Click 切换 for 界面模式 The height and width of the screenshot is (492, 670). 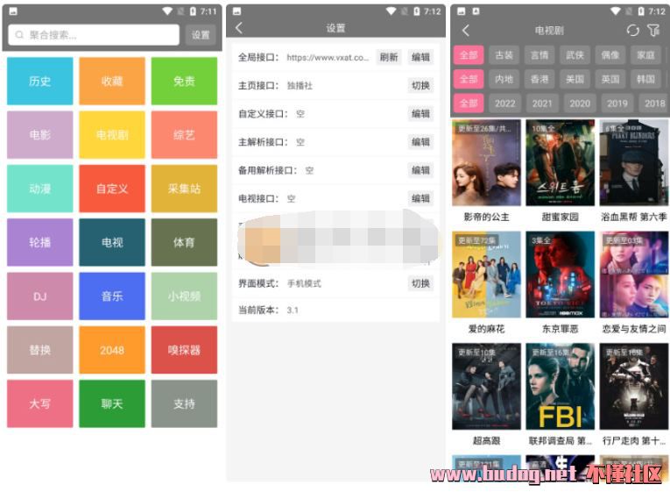420,283
